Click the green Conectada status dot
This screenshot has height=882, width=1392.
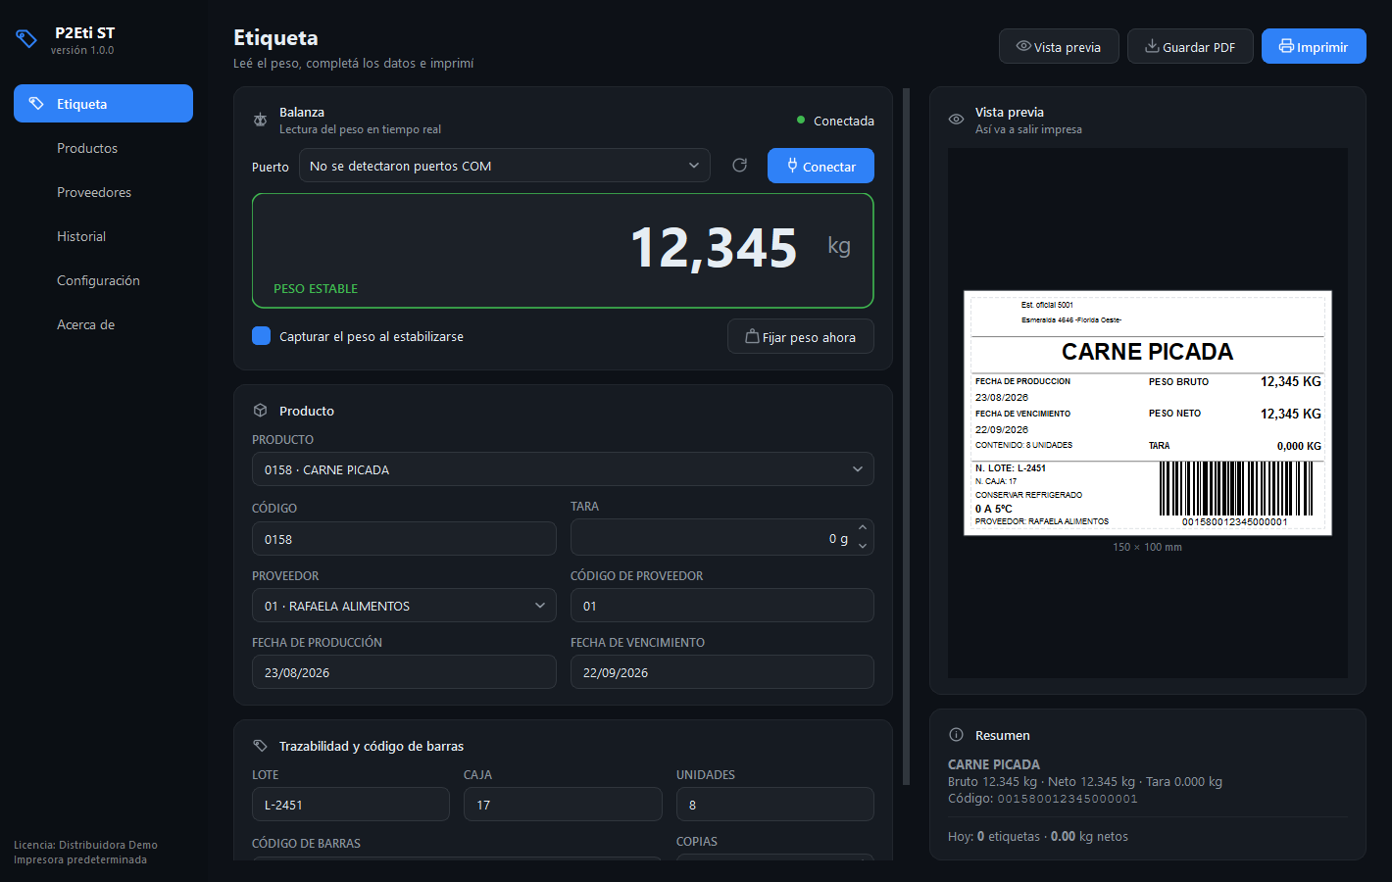pyautogui.click(x=801, y=121)
